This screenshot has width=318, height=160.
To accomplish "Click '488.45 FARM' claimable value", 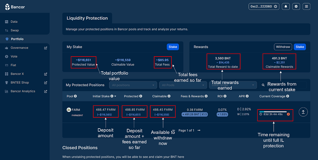I will point(163,109).
